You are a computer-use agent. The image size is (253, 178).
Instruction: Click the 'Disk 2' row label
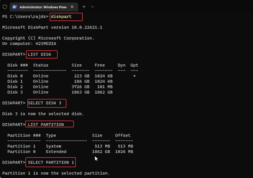click(x=15, y=87)
